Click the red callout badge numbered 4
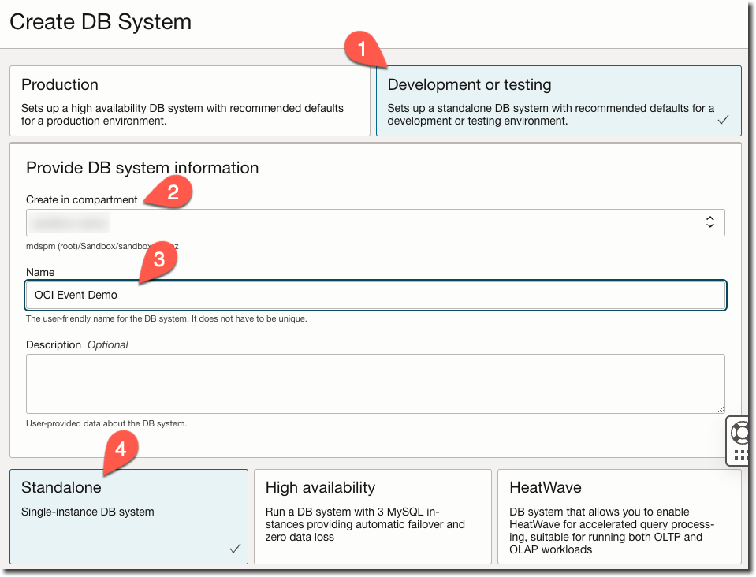 (x=120, y=451)
